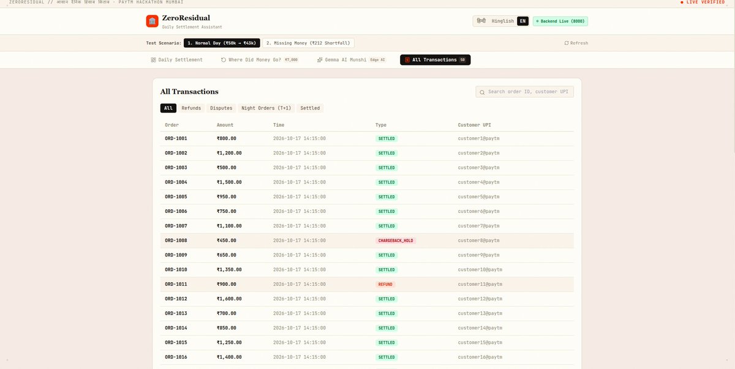This screenshot has width=735, height=369.
Task: Select the Normal Day test scenario
Action: 222,43
